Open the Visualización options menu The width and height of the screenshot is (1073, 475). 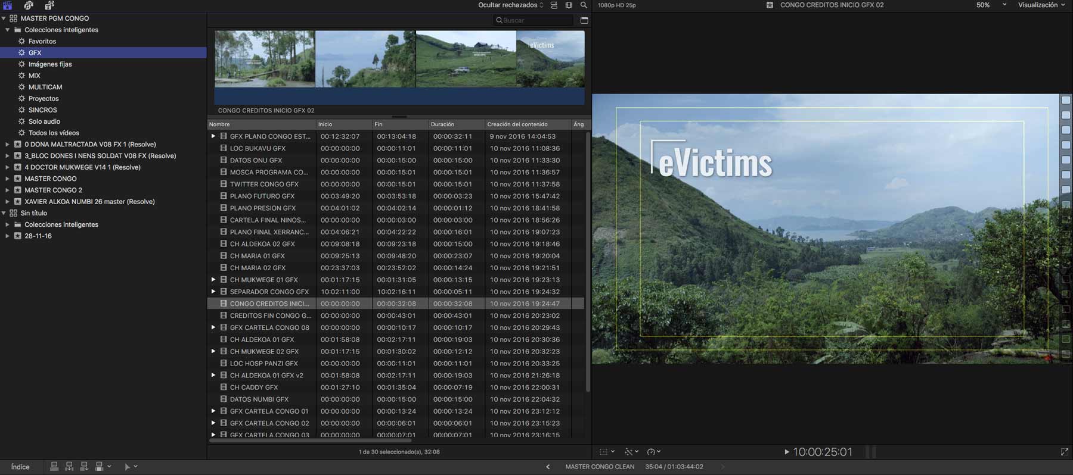click(x=1041, y=5)
